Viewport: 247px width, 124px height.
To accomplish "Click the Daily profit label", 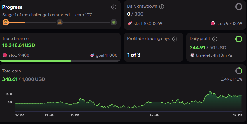I will [200, 39].
